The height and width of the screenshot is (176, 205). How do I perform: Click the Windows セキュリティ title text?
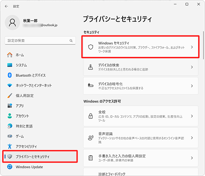point(114,43)
